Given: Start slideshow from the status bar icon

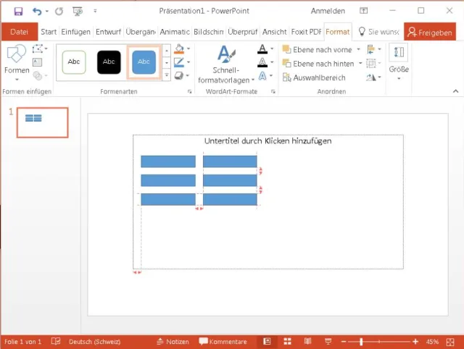Looking at the screenshot, I should point(328,341).
